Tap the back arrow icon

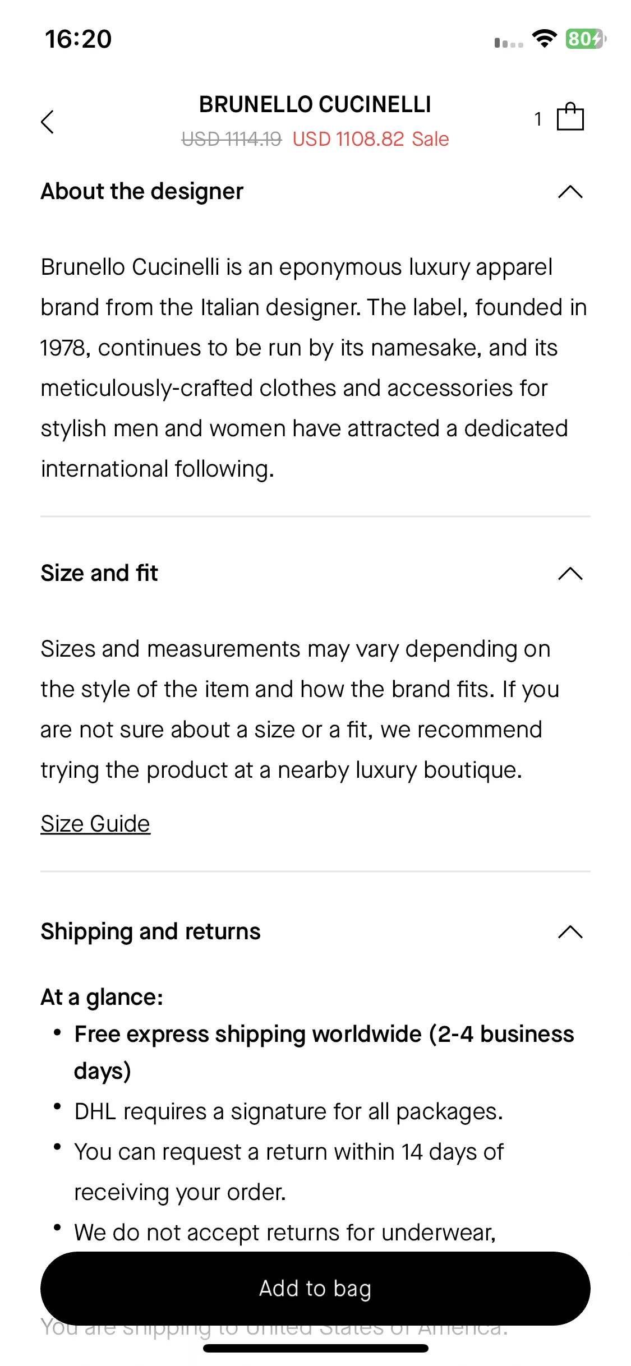[48, 122]
